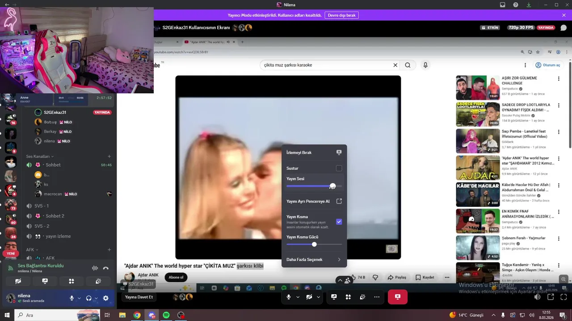Image resolution: width=572 pixels, height=321 pixels.
Task: Enter fullscreen mode for the stream
Action: 564,297
